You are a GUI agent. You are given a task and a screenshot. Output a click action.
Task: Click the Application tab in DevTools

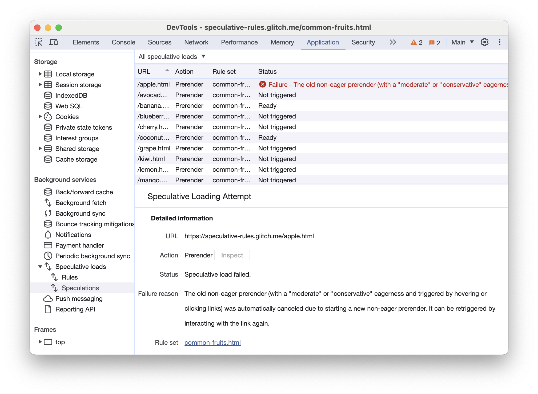point(322,42)
